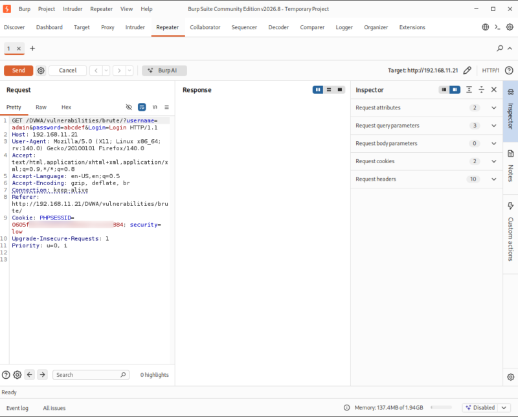This screenshot has height=417, width=518.
Task: Expand Request body parameters section
Action: coord(427,143)
